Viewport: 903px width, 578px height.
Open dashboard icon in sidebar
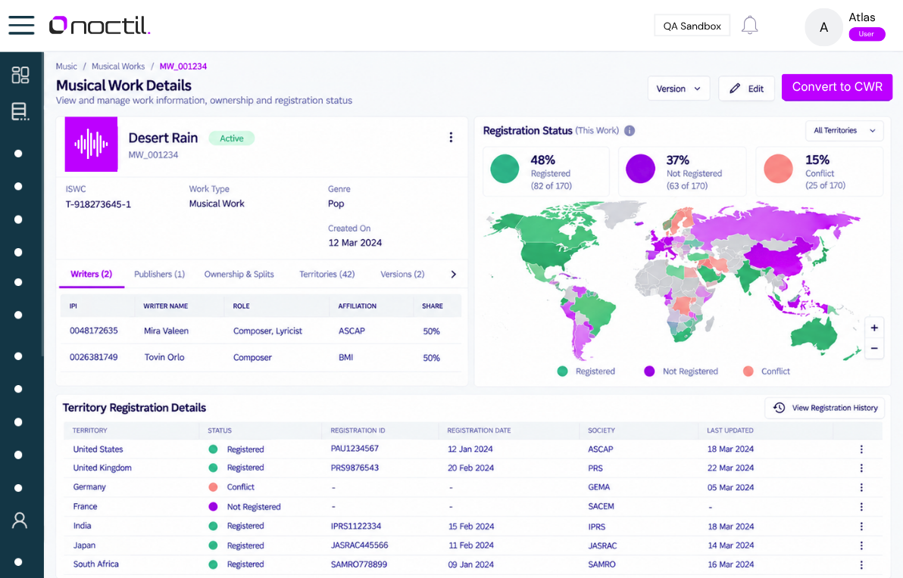20,75
